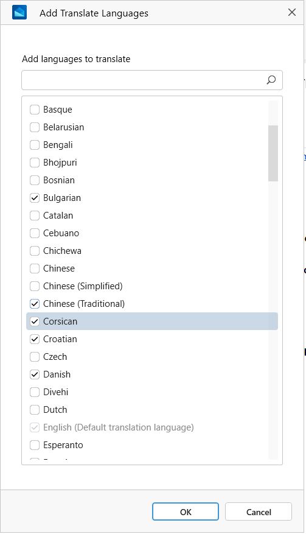Image resolution: width=306 pixels, height=534 pixels.
Task: Deselect the highlighted Corsican entry
Action: pyautogui.click(x=35, y=321)
